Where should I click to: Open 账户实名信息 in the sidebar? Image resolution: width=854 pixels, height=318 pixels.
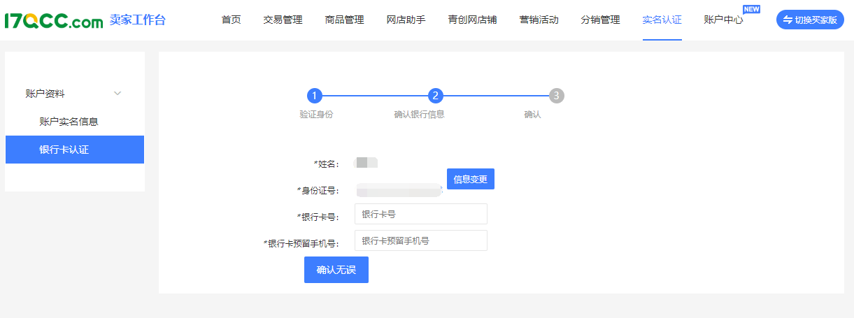(x=69, y=122)
